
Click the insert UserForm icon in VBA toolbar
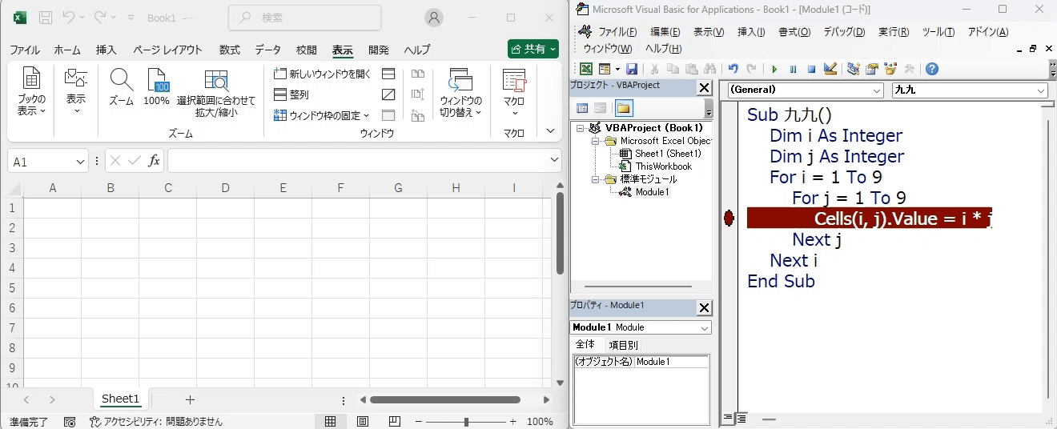pyautogui.click(x=605, y=69)
